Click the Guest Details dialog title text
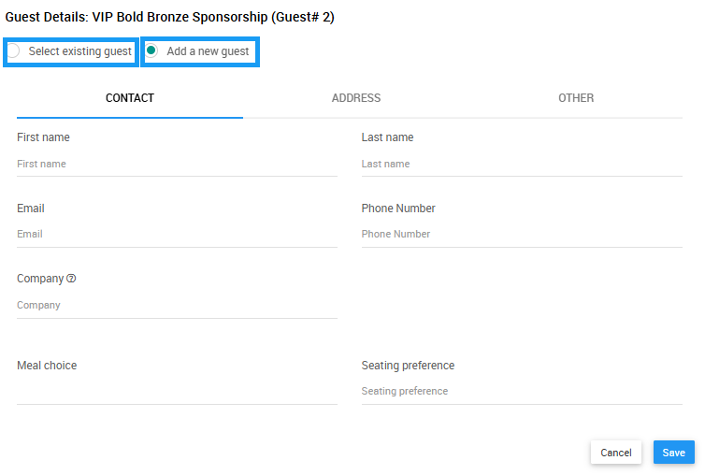This screenshot has width=705, height=475. tap(169, 18)
